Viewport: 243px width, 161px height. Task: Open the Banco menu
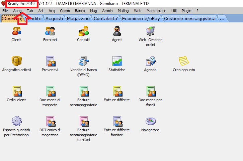click(x=80, y=11)
